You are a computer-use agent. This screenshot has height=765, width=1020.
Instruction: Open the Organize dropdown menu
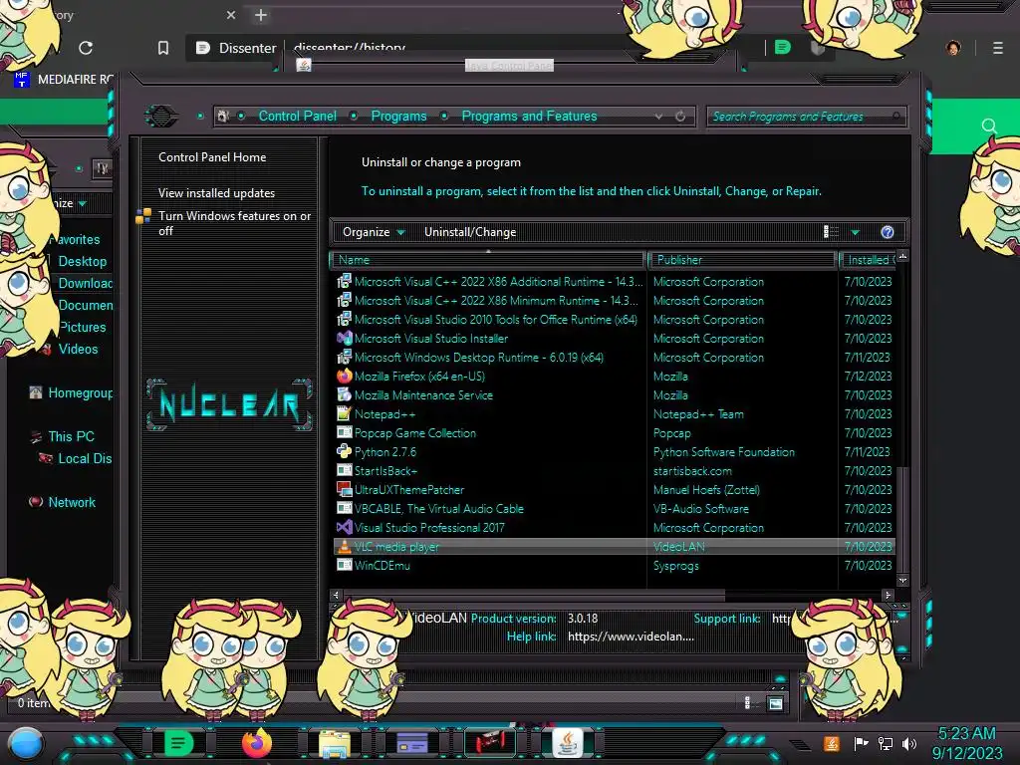click(x=374, y=232)
